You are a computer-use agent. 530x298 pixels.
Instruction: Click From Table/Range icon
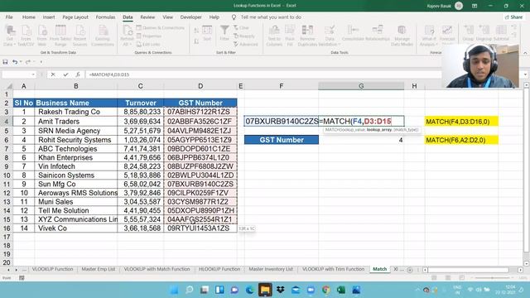click(x=60, y=36)
